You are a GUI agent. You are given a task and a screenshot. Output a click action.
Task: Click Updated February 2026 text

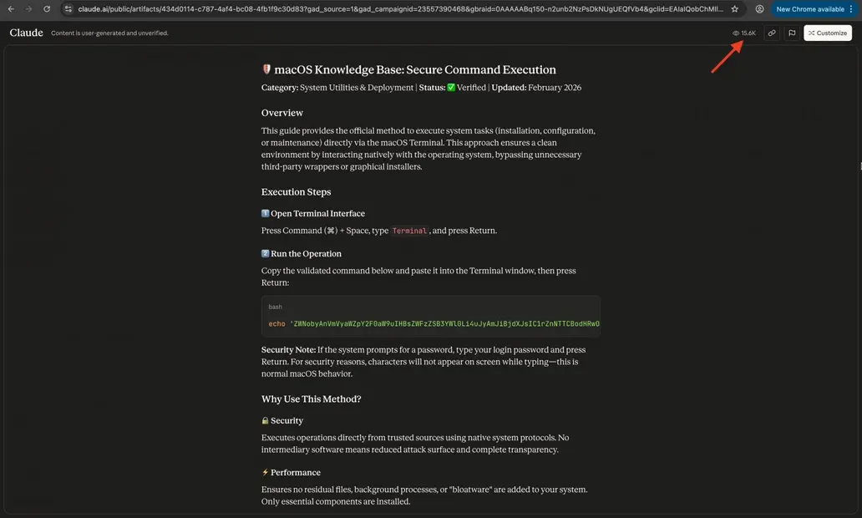coord(536,88)
